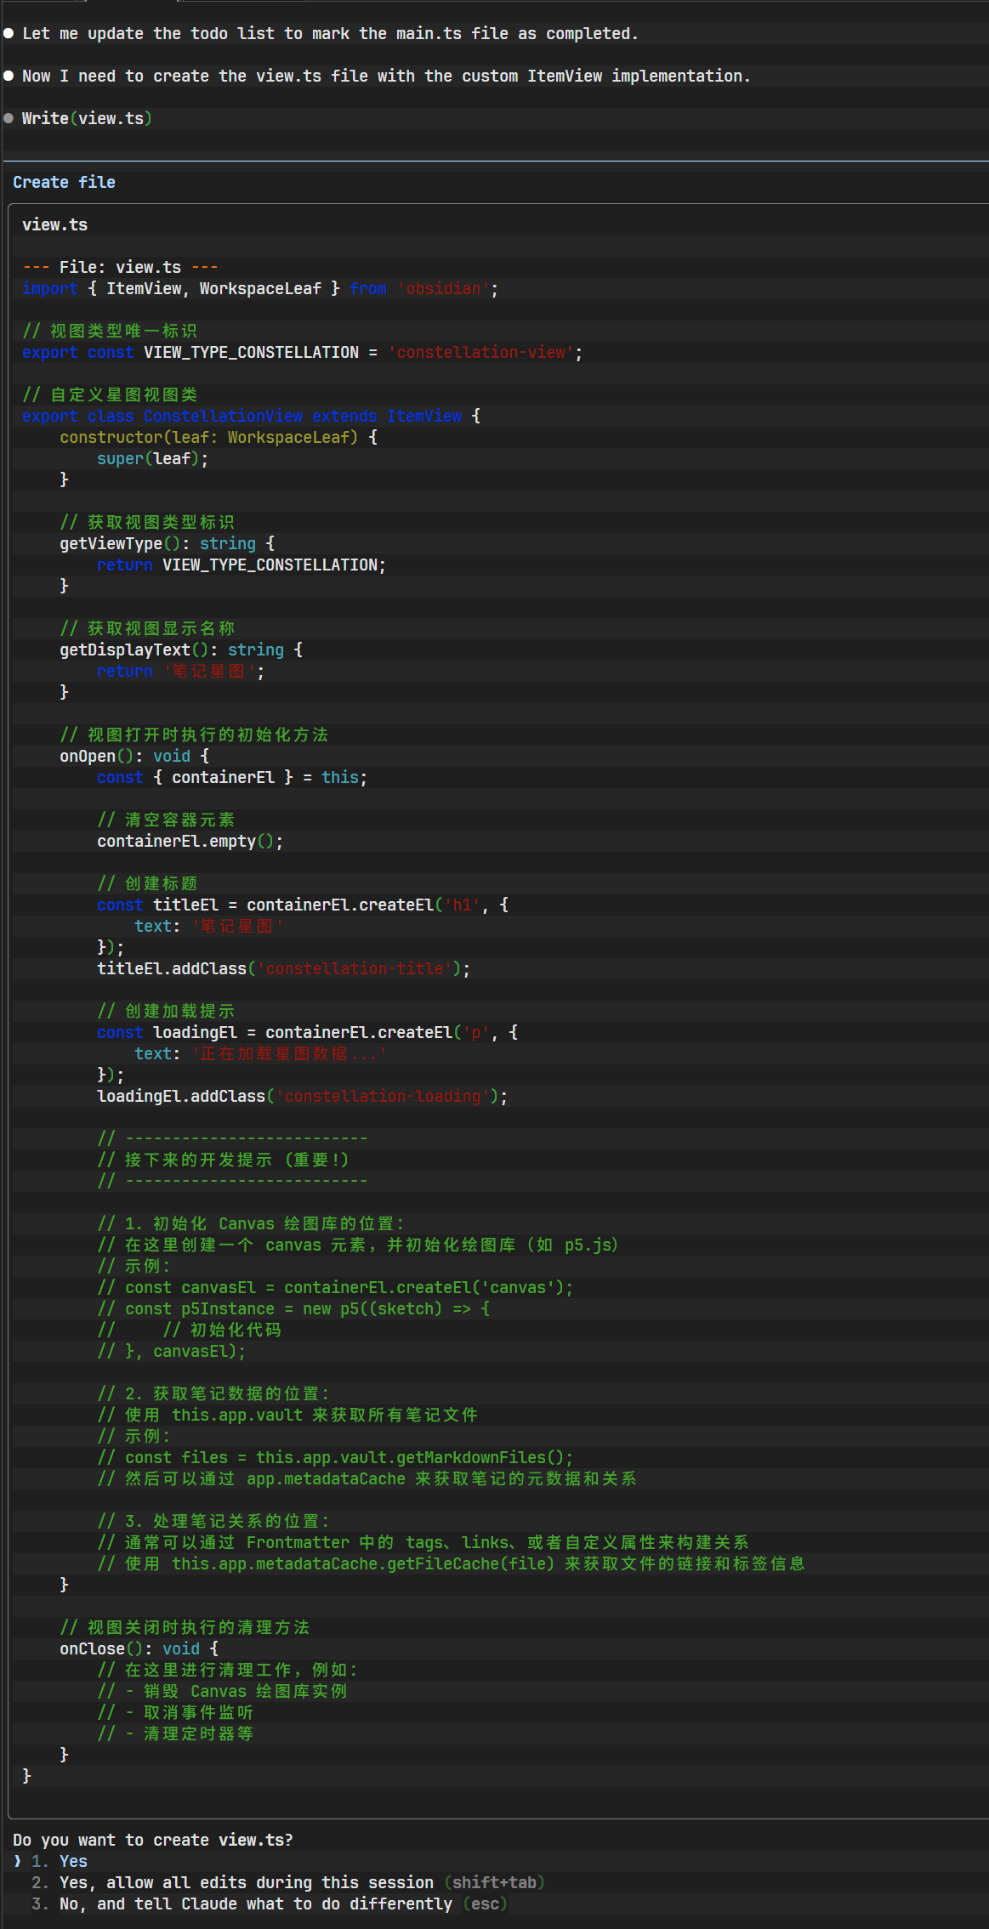
Task: Click the super(leaf); line
Action: pyautogui.click(x=152, y=458)
